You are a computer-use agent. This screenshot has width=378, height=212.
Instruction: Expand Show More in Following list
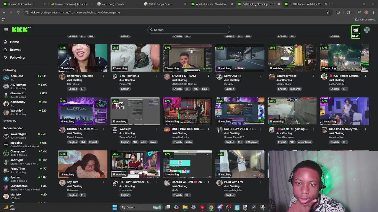click(x=10, y=121)
